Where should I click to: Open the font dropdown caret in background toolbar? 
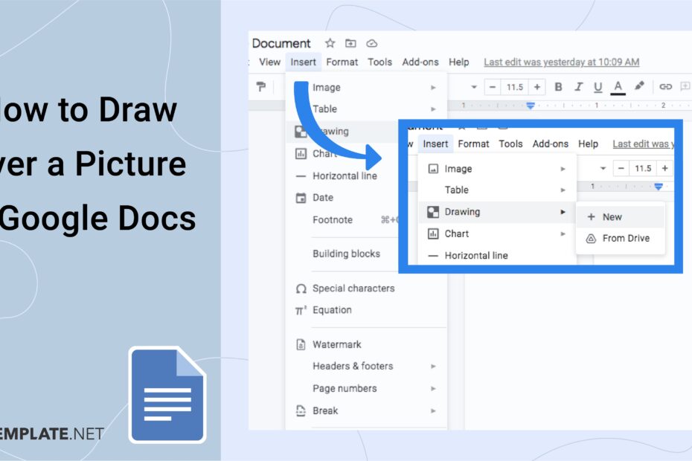click(473, 87)
